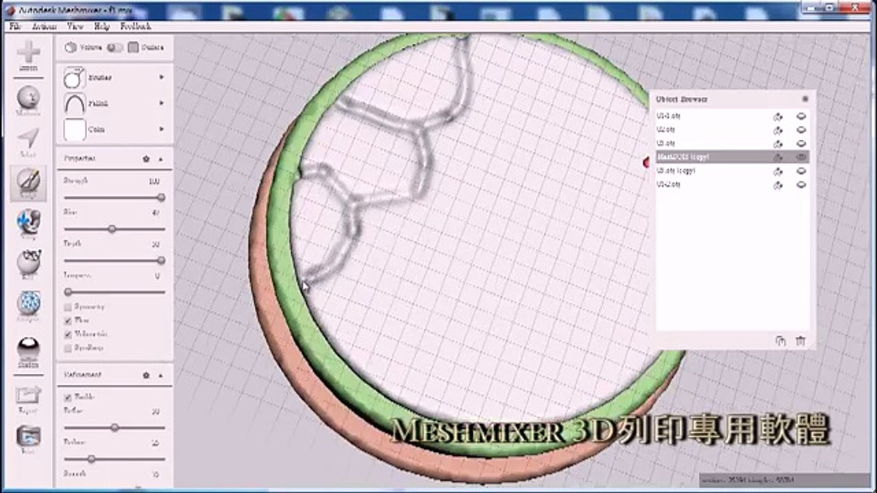Select the highlighted copy object row
The image size is (877, 493).
pyautogui.click(x=732, y=157)
